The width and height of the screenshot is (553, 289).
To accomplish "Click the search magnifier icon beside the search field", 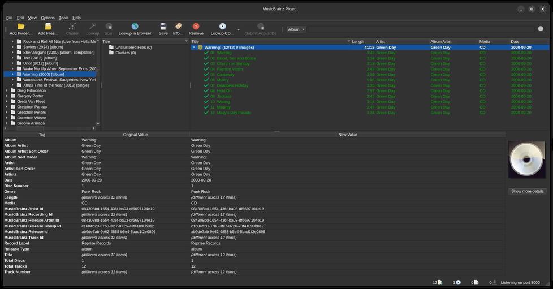I will (x=541, y=29).
